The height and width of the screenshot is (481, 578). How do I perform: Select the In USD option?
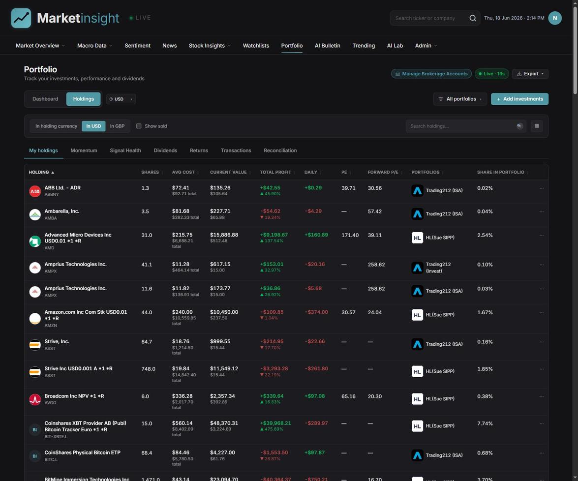93,126
